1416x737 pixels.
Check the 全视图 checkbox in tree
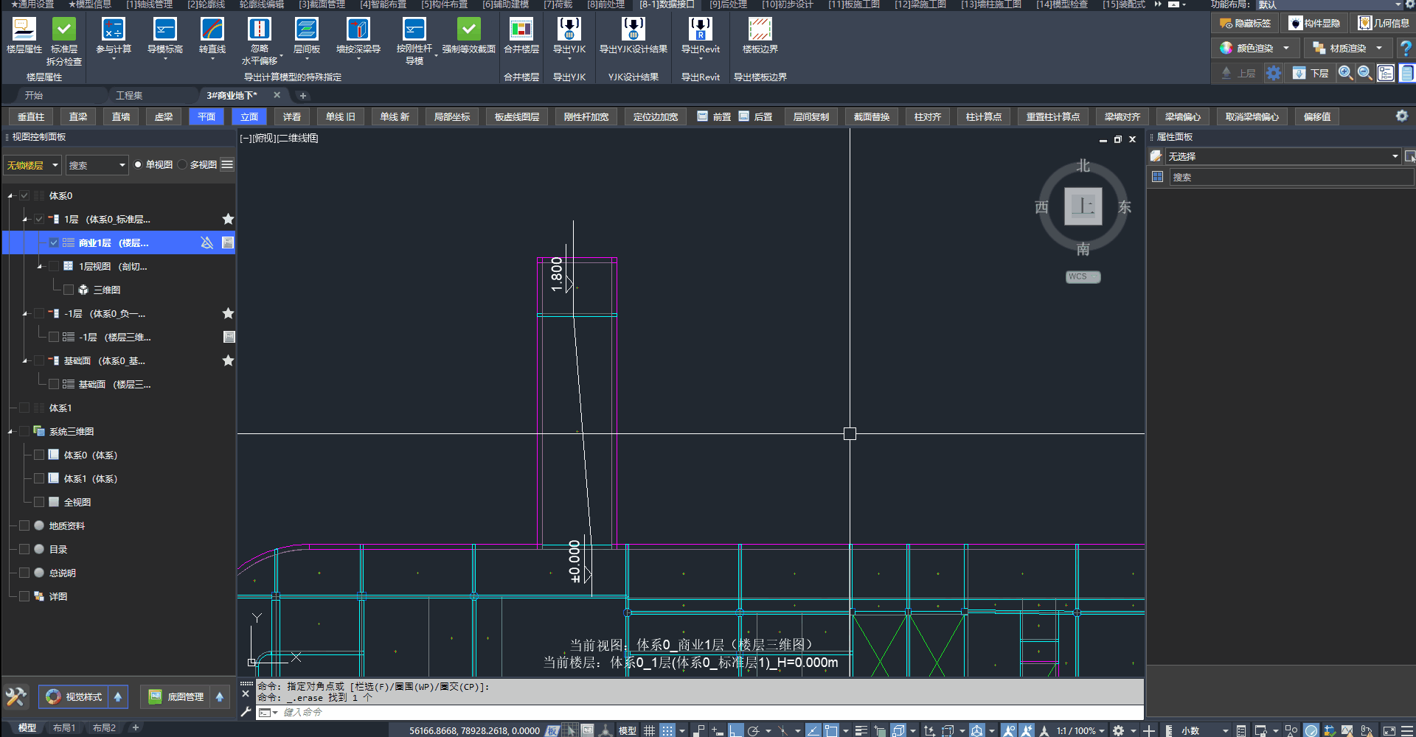tap(39, 502)
